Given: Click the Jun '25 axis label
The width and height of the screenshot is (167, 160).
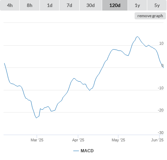Looking at the screenshot, I should pos(157,140).
